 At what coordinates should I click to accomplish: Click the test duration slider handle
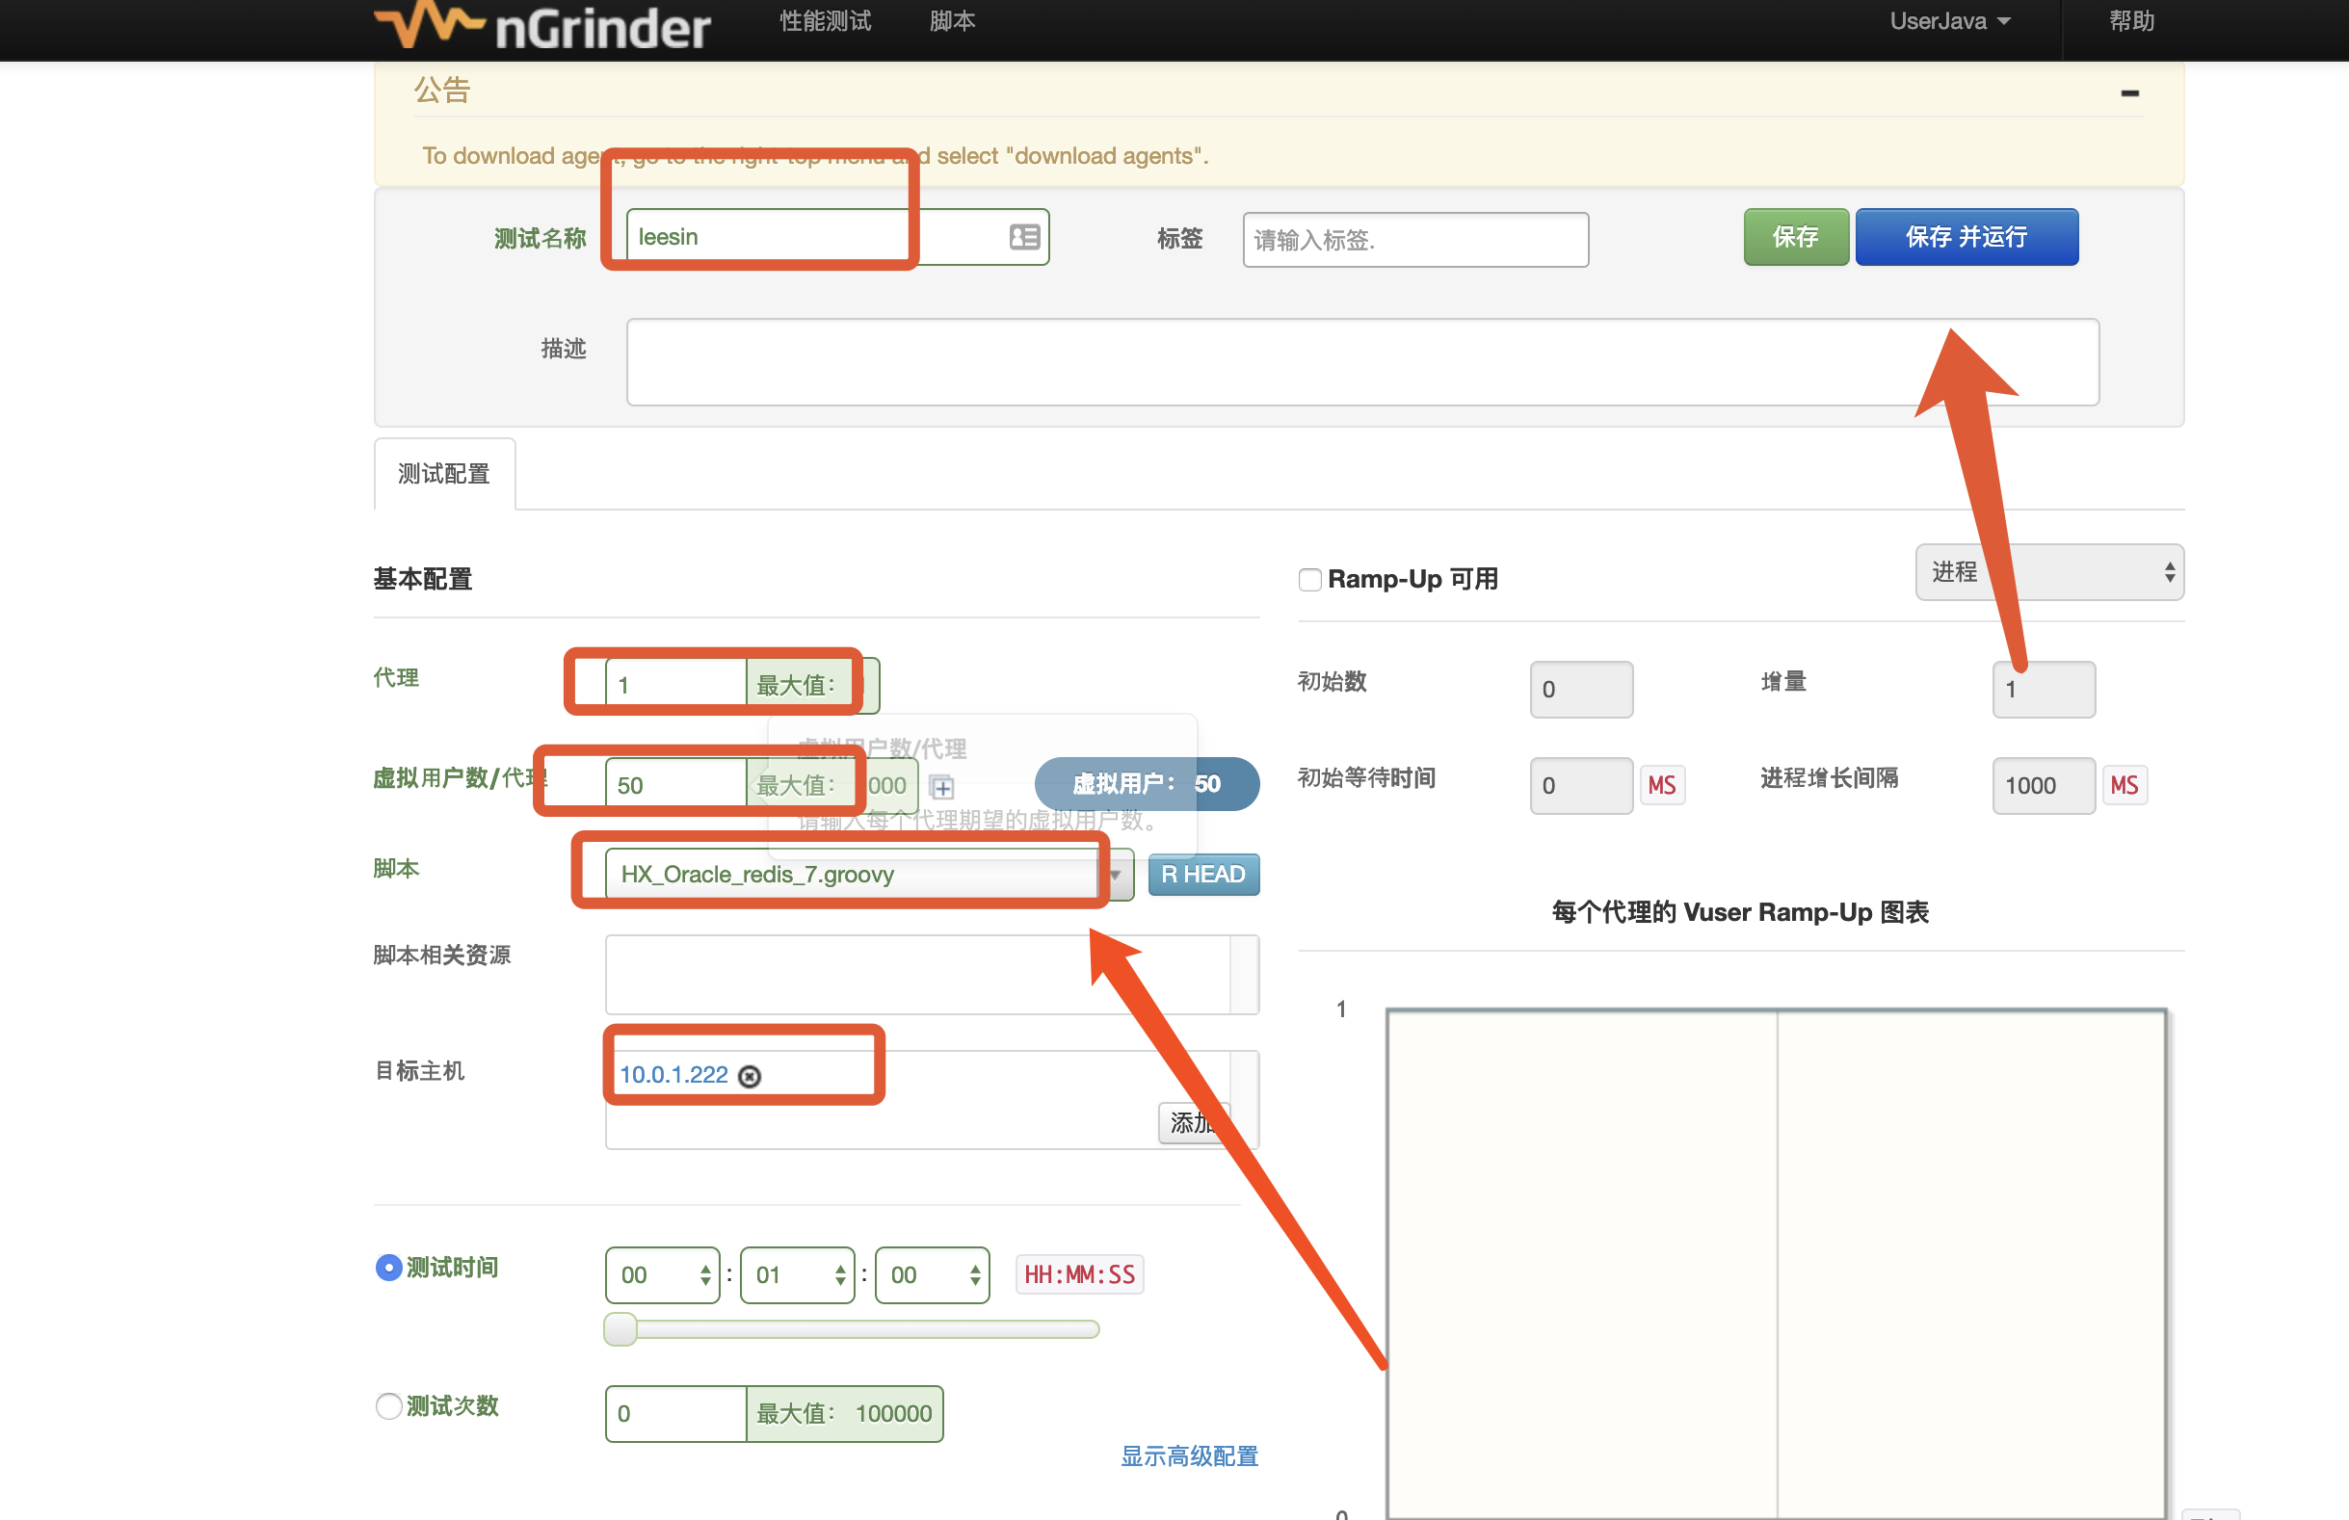click(x=620, y=1329)
